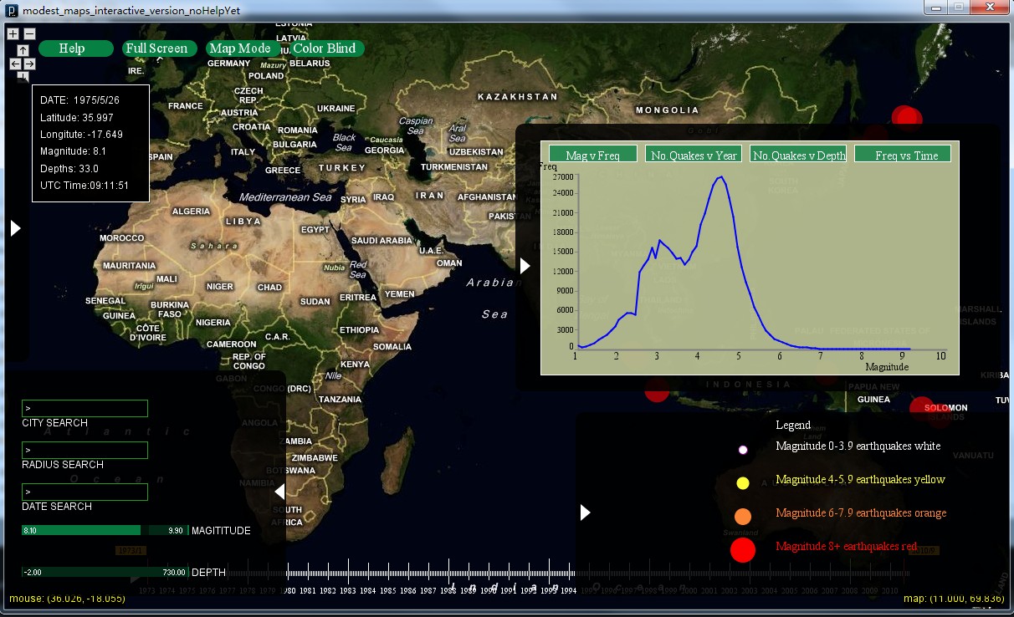
Task: Collapse the Legend panel with its triangle
Action: (x=585, y=512)
